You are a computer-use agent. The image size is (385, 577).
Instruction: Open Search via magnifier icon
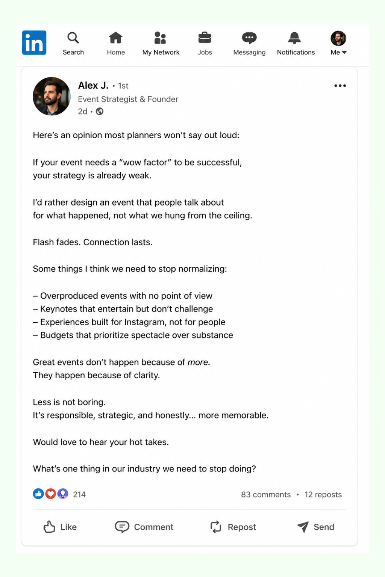point(73,38)
